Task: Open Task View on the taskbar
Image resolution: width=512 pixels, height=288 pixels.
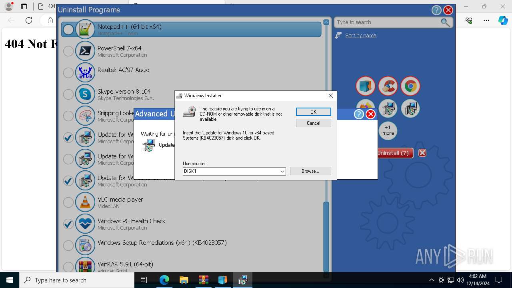Action: 144,280
